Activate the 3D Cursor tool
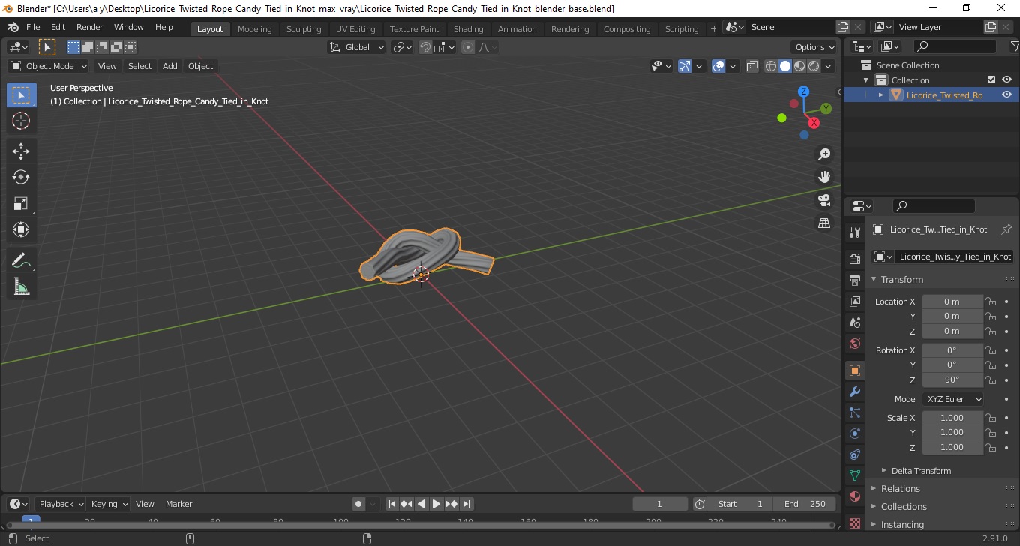1020x546 pixels. [21, 121]
